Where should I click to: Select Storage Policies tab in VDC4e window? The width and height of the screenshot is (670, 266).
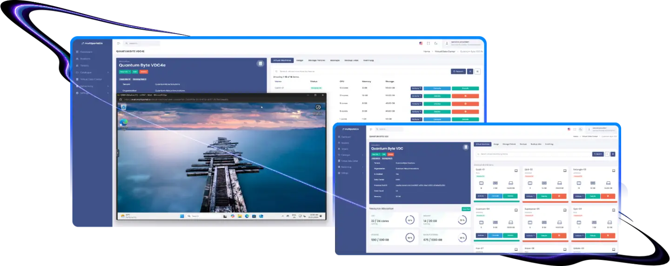pyautogui.click(x=317, y=60)
